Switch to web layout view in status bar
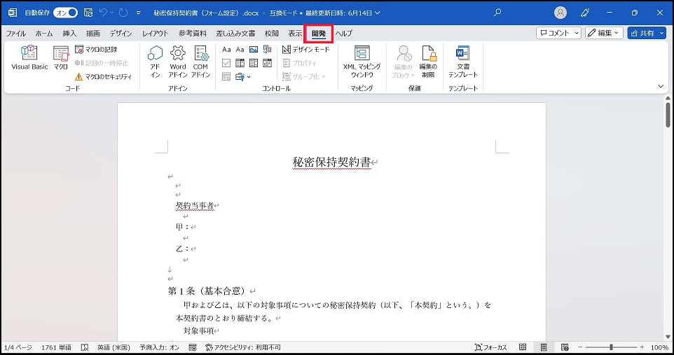The width and height of the screenshot is (674, 355). tap(565, 347)
